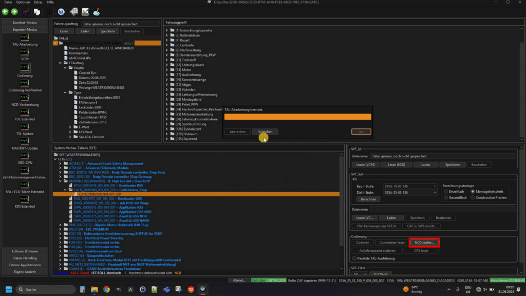Click the Schließen button in dialog

[265, 132]
